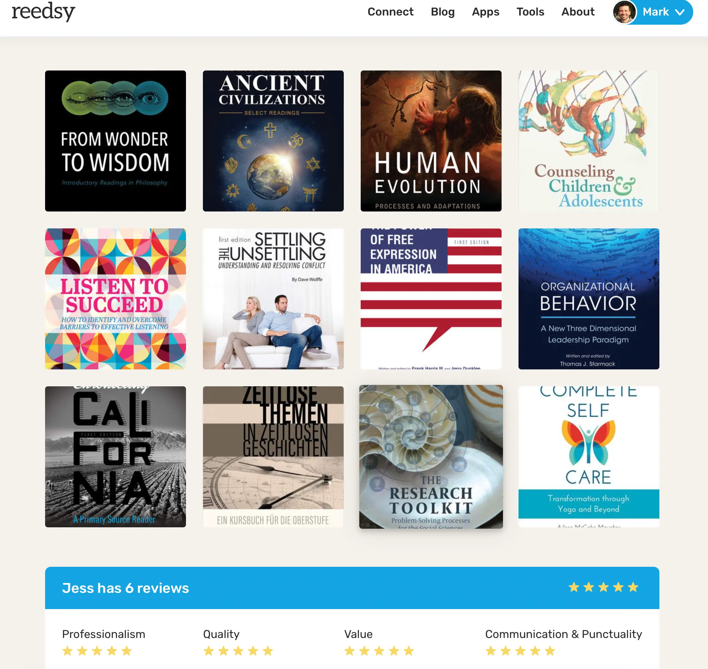Screen dimensions: 708x669
Task: Open the Complete Self Care cover
Action: coord(589,457)
